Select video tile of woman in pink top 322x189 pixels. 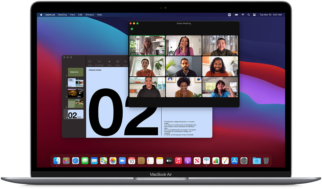(184, 46)
